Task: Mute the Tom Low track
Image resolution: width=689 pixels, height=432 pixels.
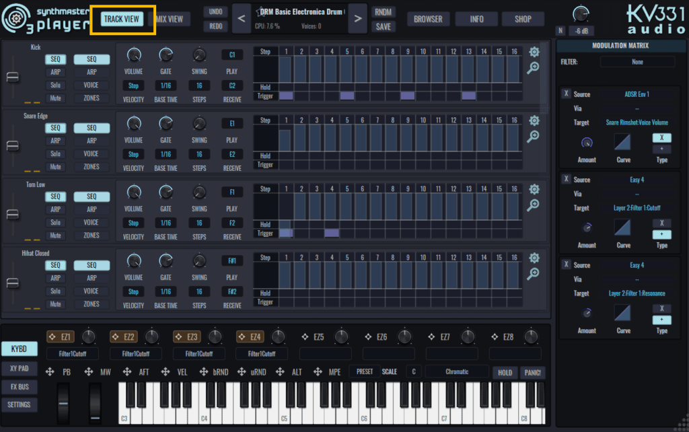Action: [x=55, y=235]
